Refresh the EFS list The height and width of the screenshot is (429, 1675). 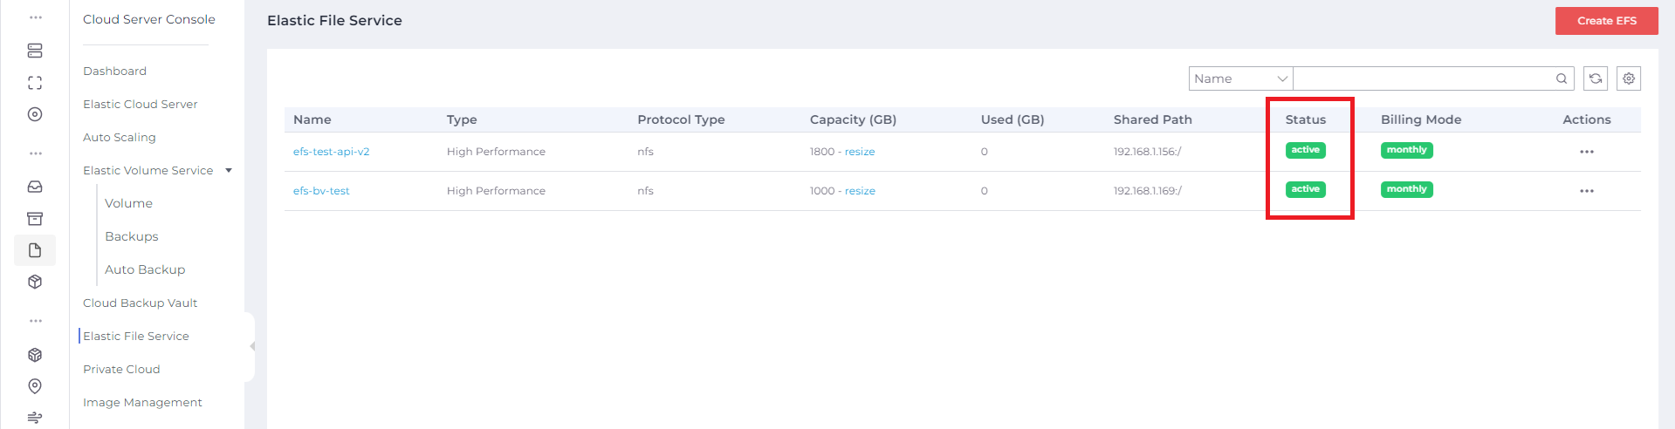pos(1596,78)
